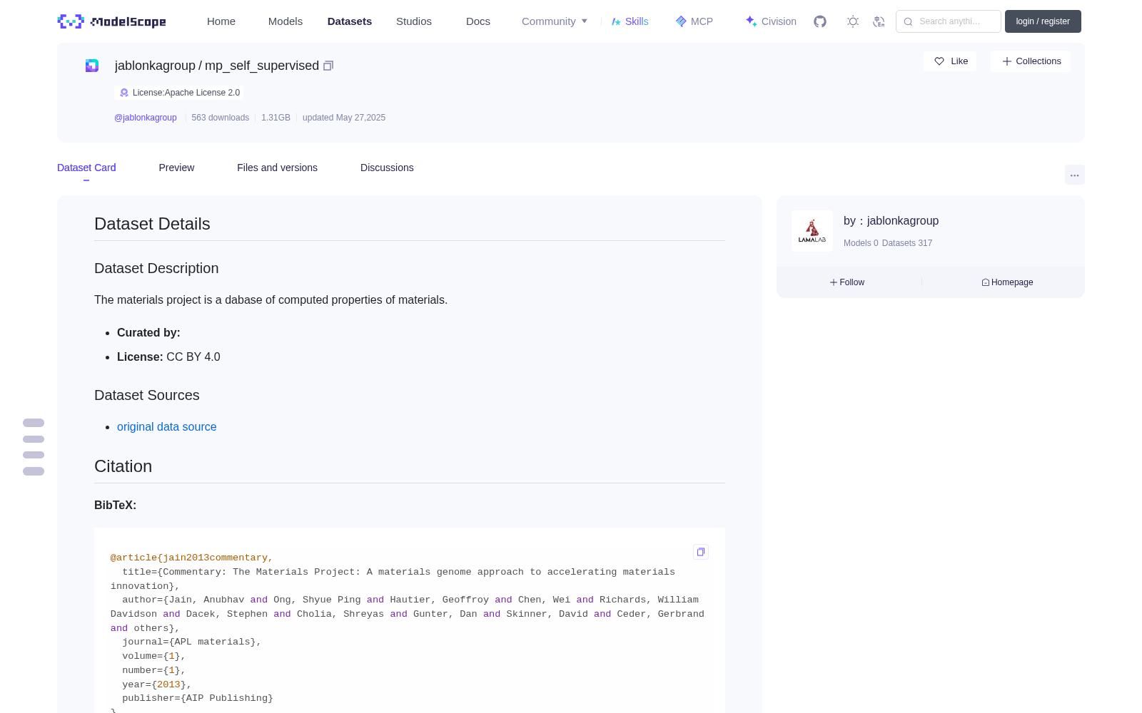Jump to first outline marker on left
The height and width of the screenshot is (713, 1142).
point(34,423)
